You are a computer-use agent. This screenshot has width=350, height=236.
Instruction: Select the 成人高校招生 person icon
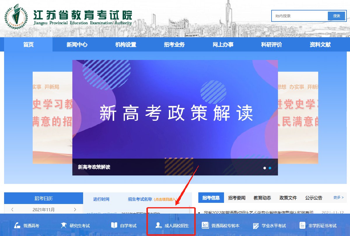click(158, 226)
